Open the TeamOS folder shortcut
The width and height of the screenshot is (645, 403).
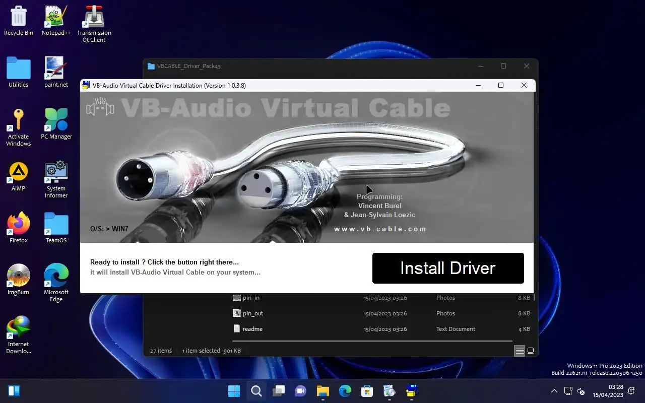tap(56, 228)
